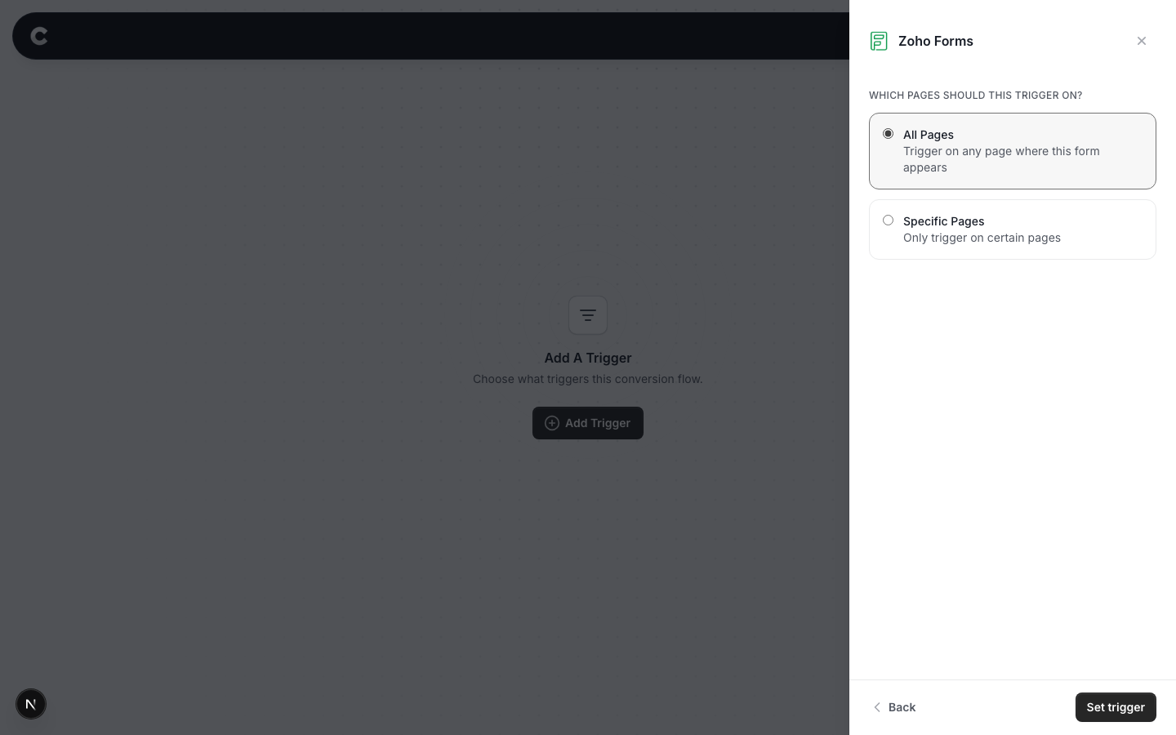Click the "Which pages should this trigger on?" heading
Image resolution: width=1176 pixels, height=735 pixels.
click(975, 96)
